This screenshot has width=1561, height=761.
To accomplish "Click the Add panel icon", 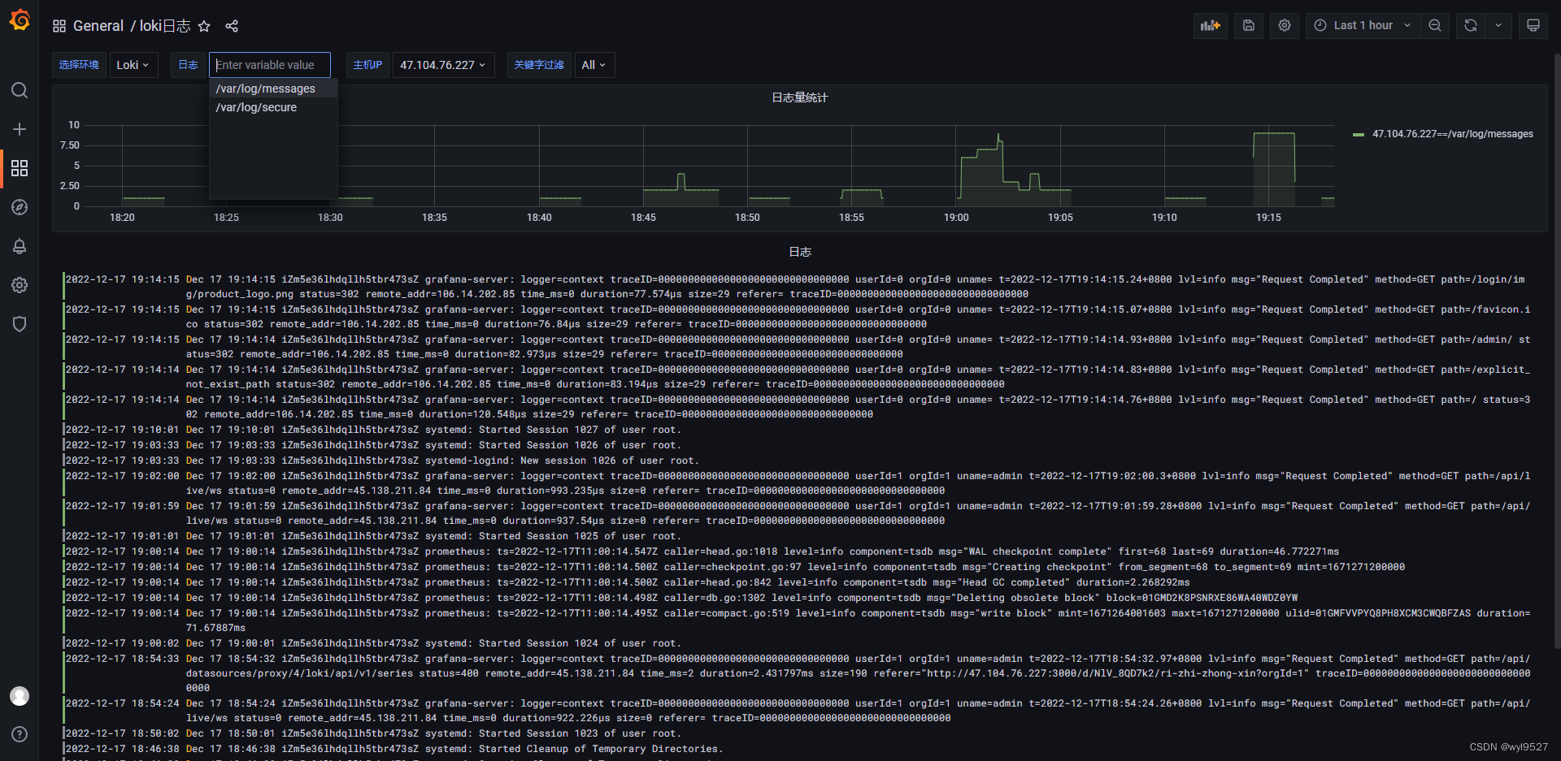I will pos(1211,25).
